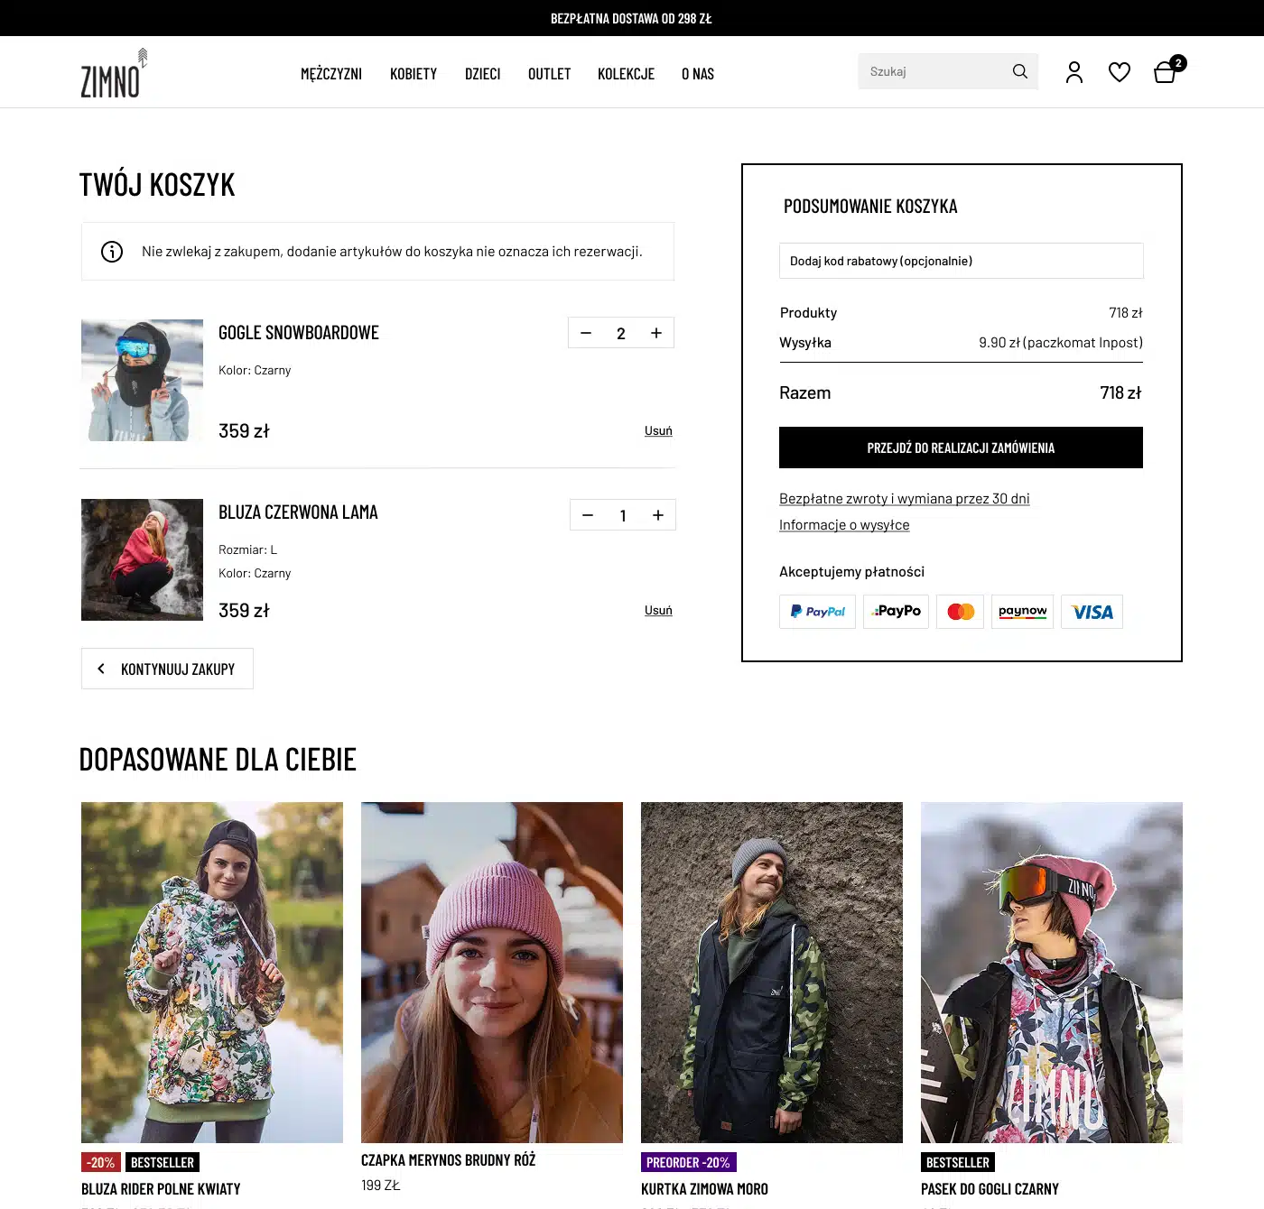Increase quantity of Gogle Snowboardowe
The height and width of the screenshot is (1209, 1264).
point(656,333)
